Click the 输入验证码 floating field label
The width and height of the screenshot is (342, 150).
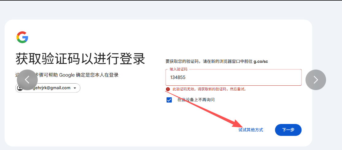tap(179, 69)
